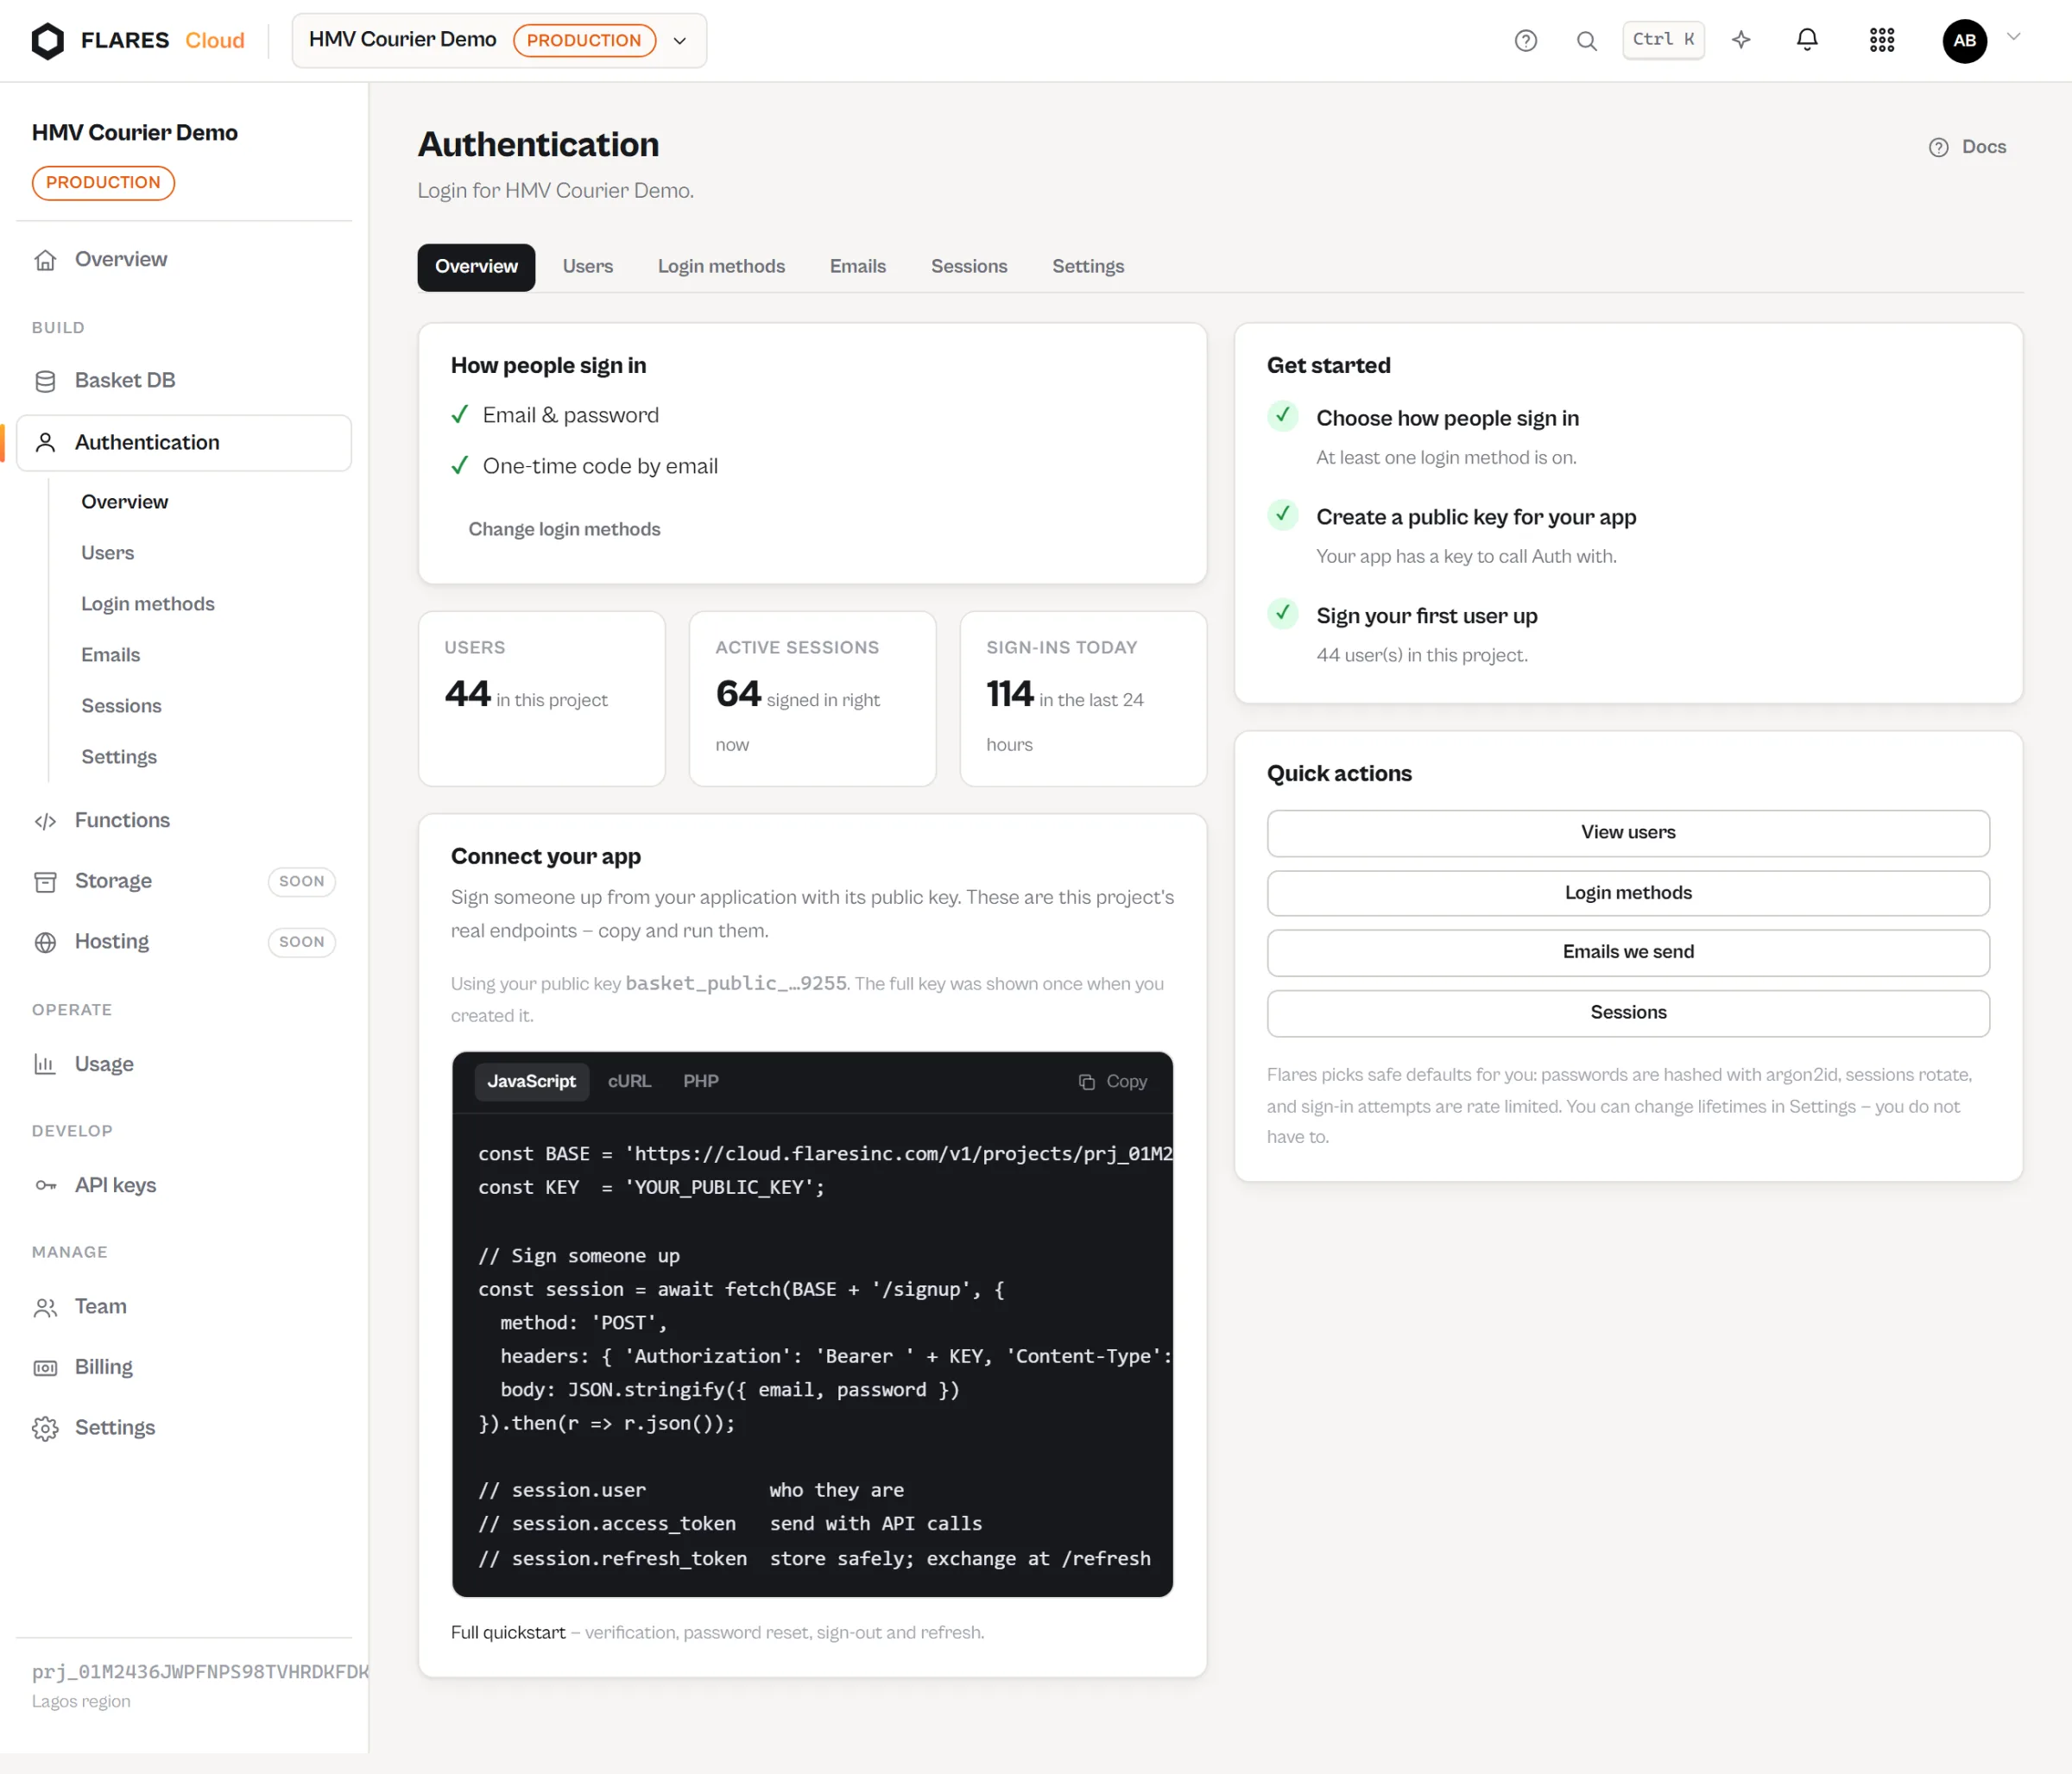Image resolution: width=2072 pixels, height=1774 pixels.
Task: Click the Cloud label in header
Action: (x=214, y=40)
